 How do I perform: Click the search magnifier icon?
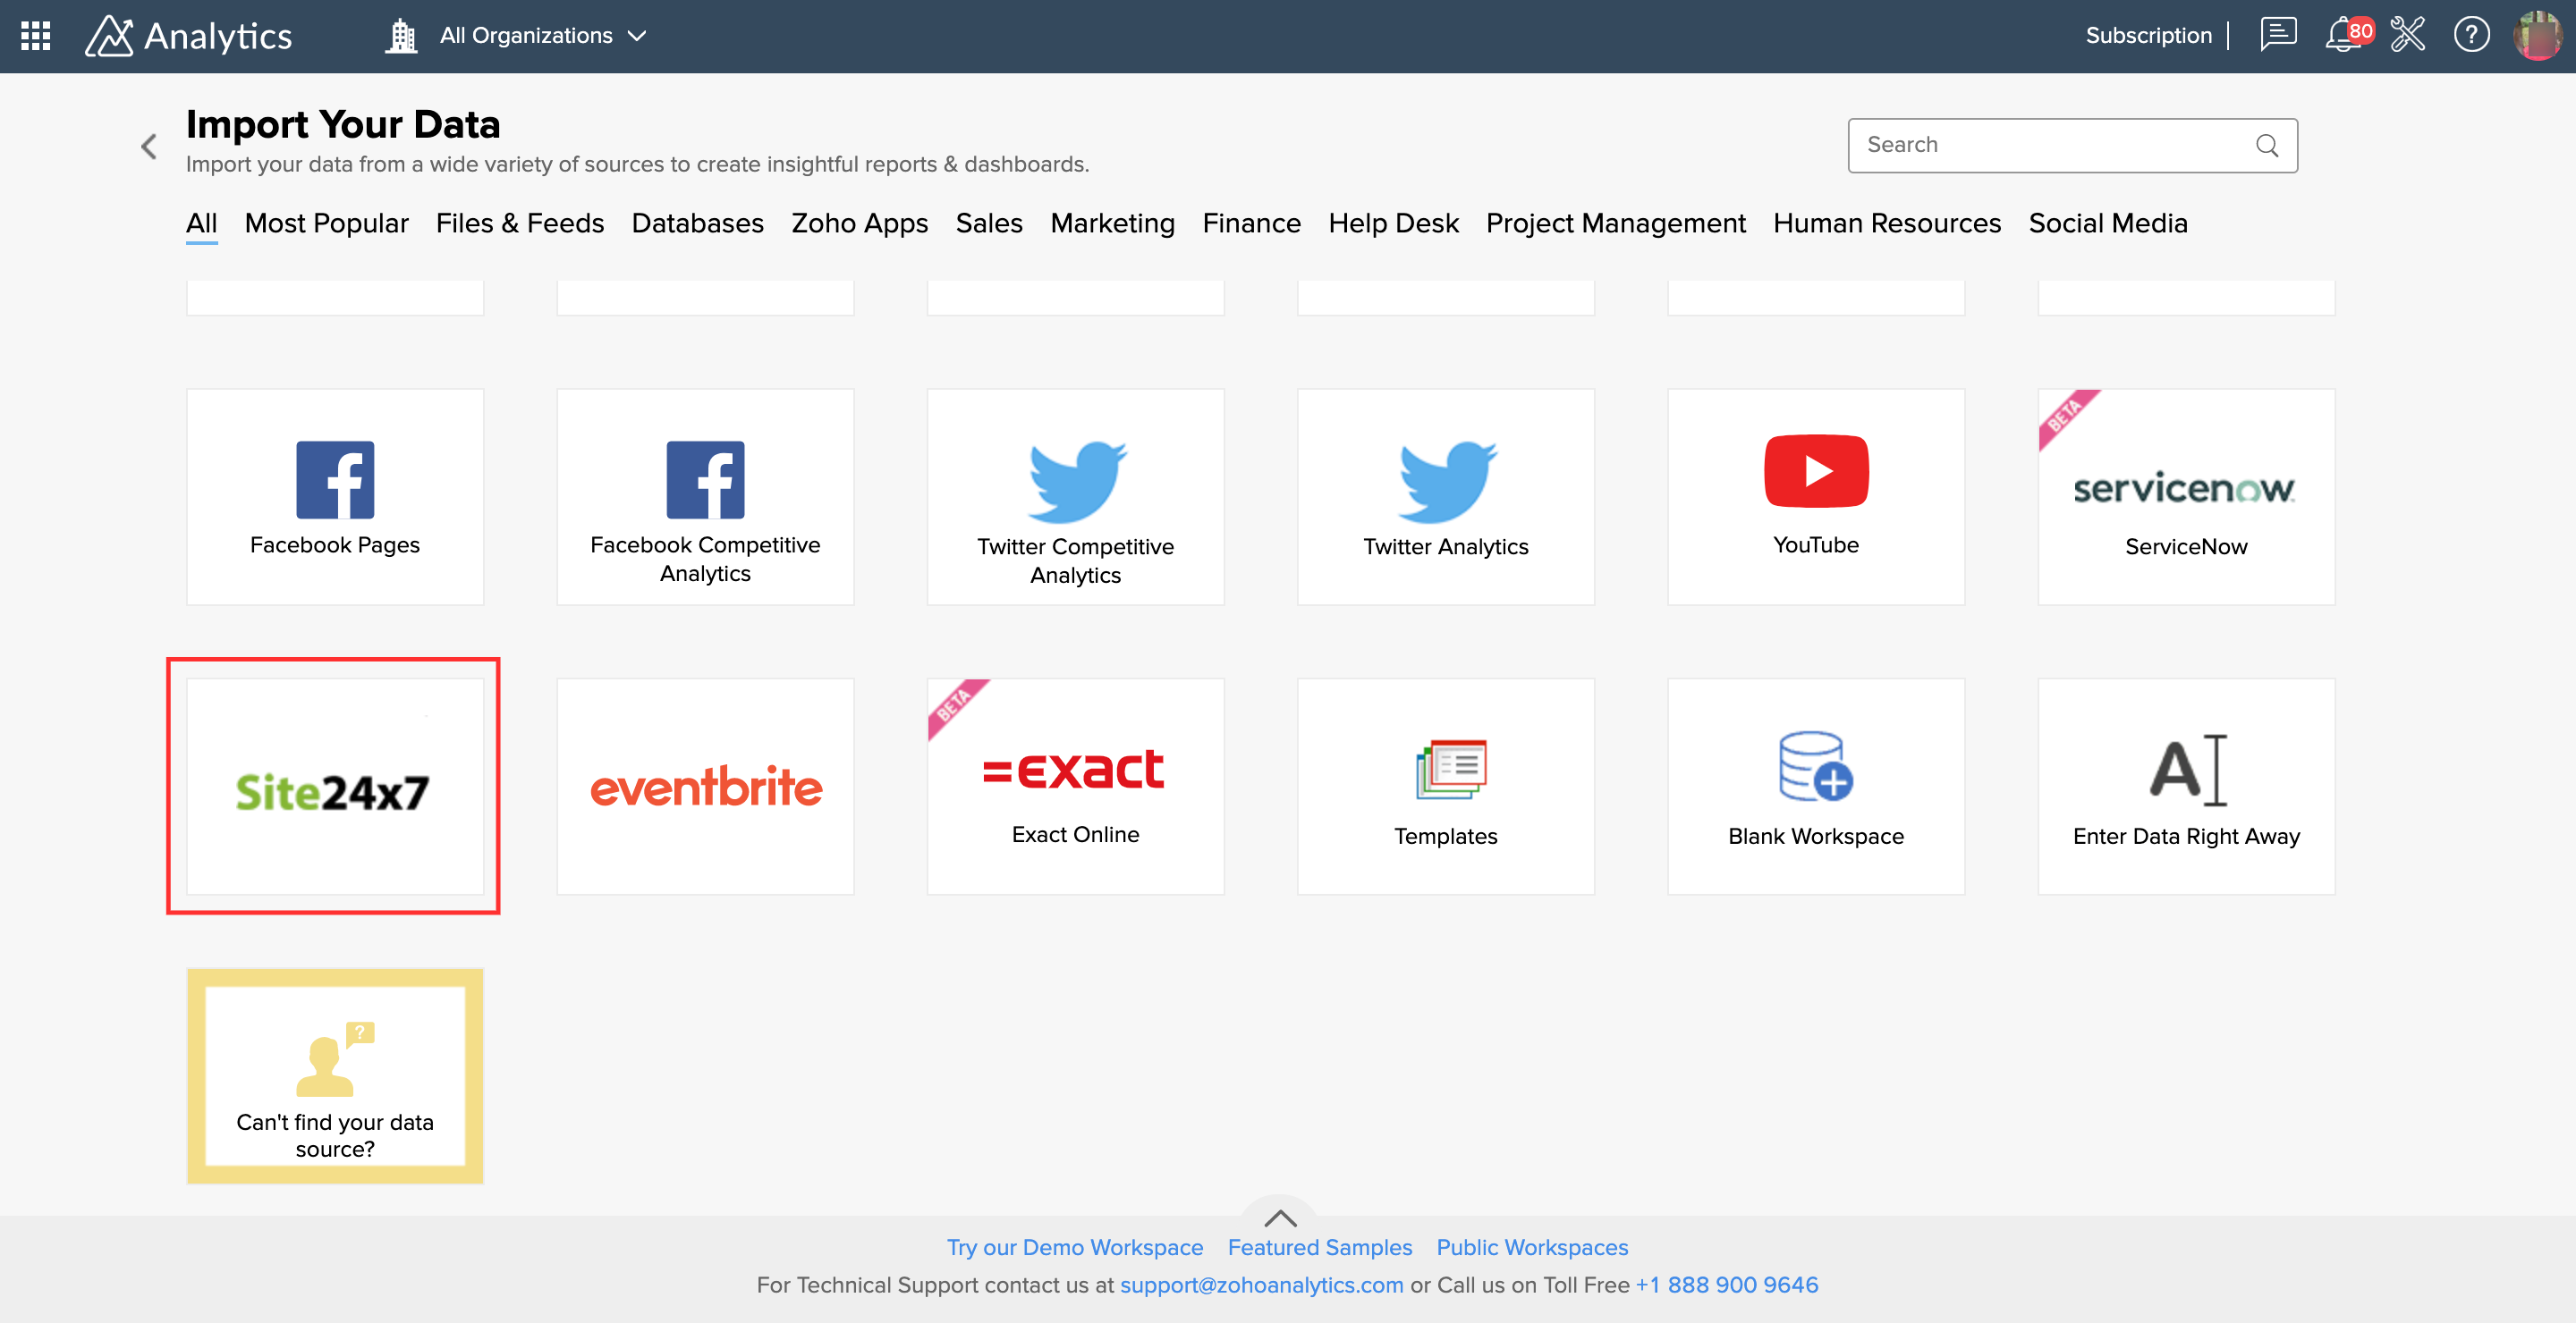pos(2267,146)
